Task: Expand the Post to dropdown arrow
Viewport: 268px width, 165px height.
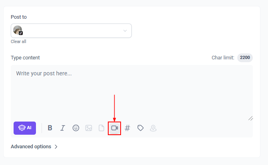Action: pyautogui.click(x=125, y=31)
